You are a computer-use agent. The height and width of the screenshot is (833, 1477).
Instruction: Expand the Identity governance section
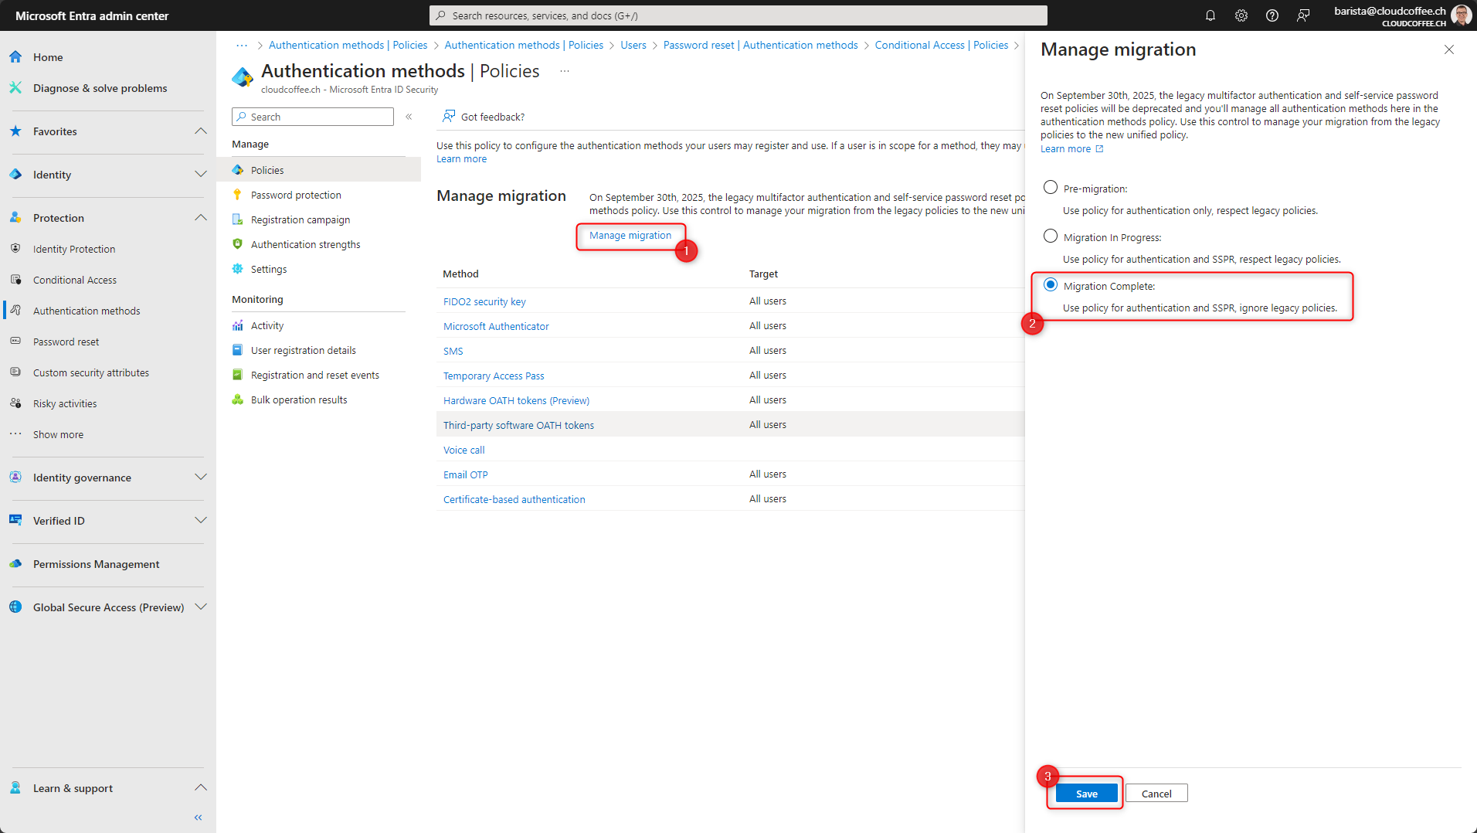200,477
